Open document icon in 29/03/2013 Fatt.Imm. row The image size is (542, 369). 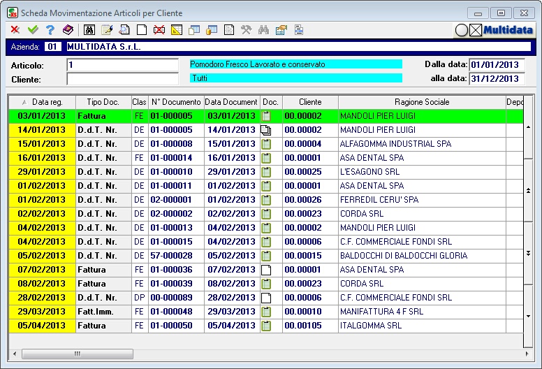point(266,312)
